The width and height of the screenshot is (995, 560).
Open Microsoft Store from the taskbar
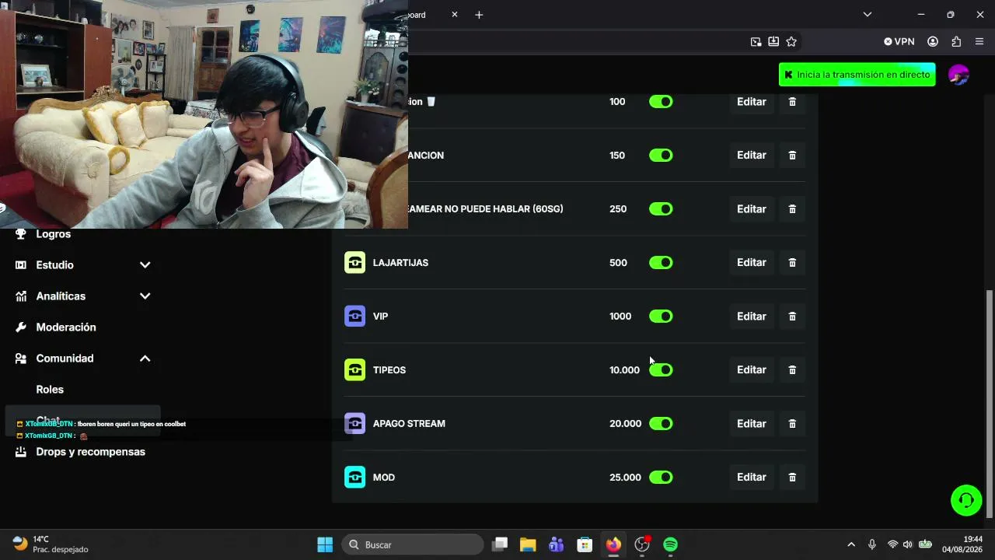[585, 544]
